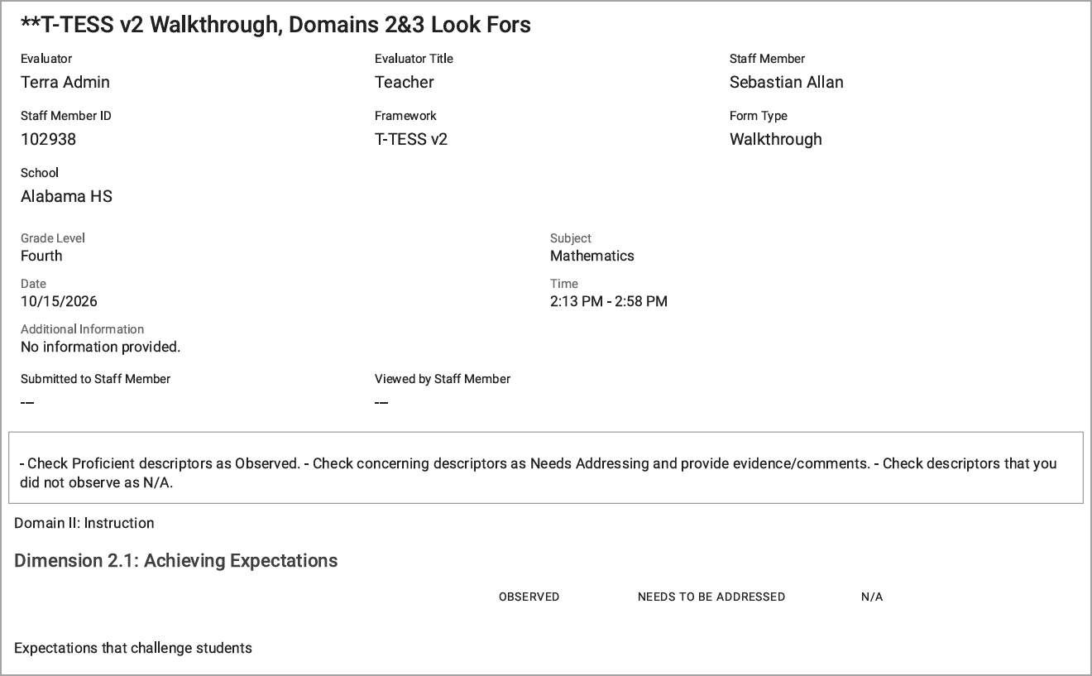This screenshot has height=676, width=1092.
Task: Click the NEEDS TO BE ADDRESSED column header
Action: click(x=711, y=597)
